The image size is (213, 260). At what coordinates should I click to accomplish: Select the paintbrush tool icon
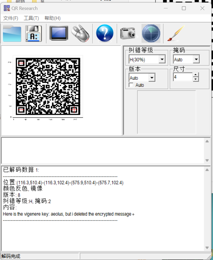click(x=176, y=33)
